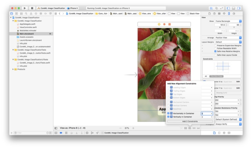Viewport: 252px width, 148px height.
Task: Uncheck Vertically in Container
Action: coord(168,117)
